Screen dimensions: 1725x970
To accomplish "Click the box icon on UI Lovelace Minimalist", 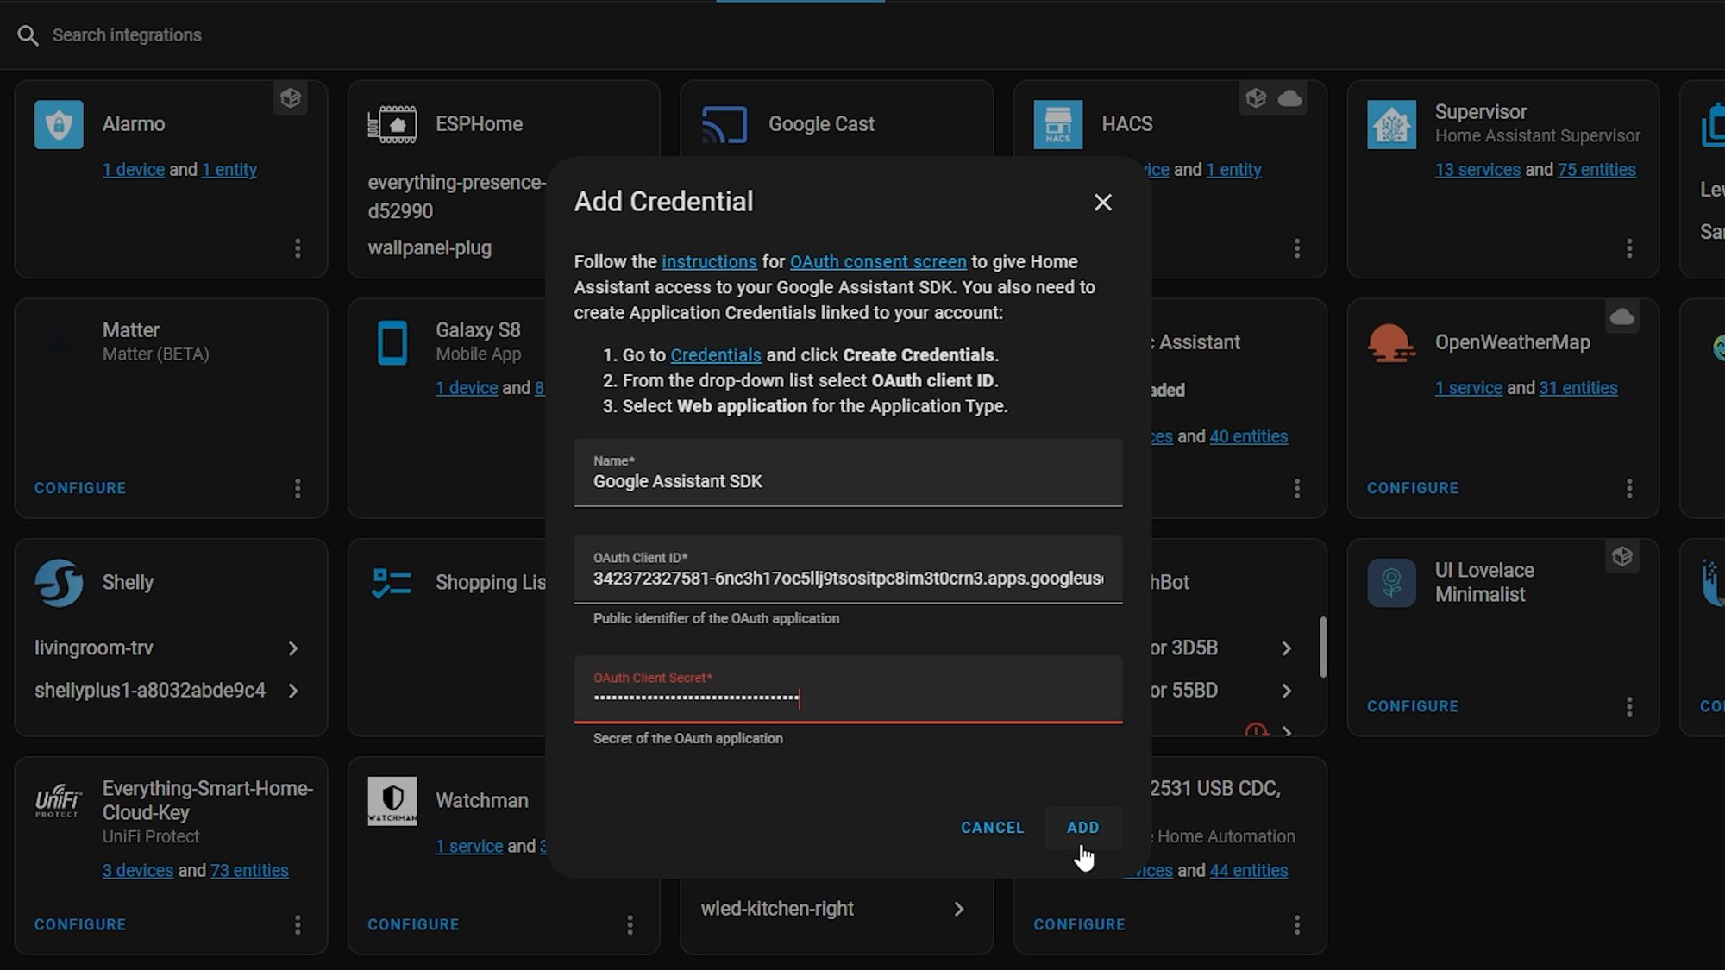I will pos(1622,557).
